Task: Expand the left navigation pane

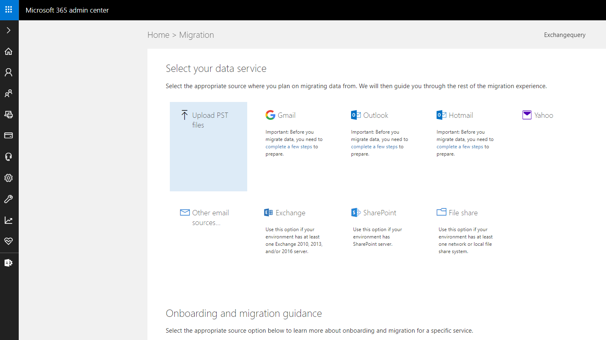Action: click(9, 30)
